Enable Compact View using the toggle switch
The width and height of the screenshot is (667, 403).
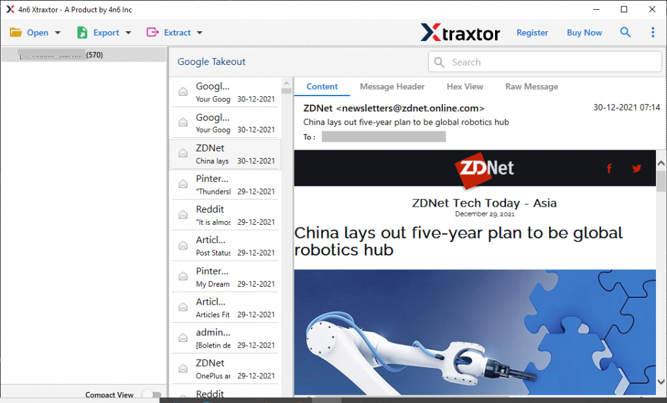(x=152, y=394)
